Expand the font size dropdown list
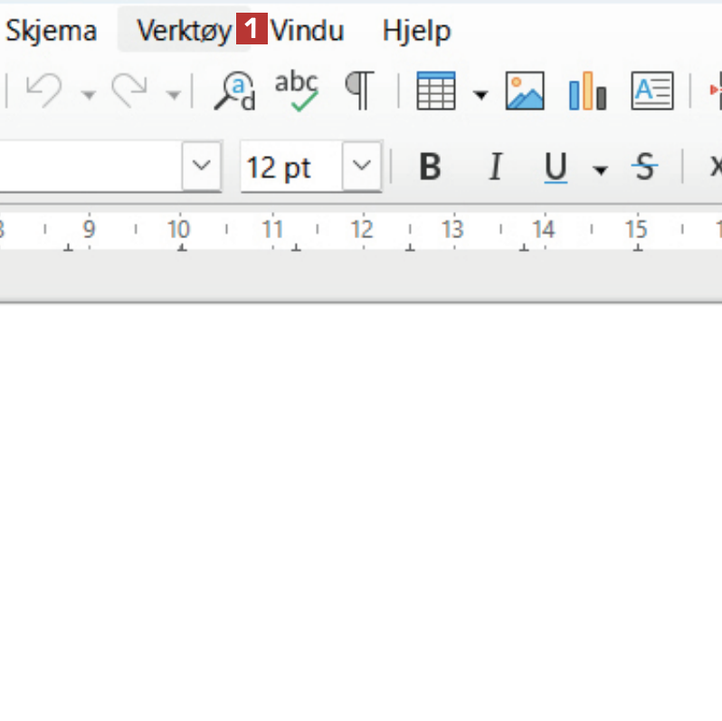This screenshot has height=721, width=722. [362, 167]
